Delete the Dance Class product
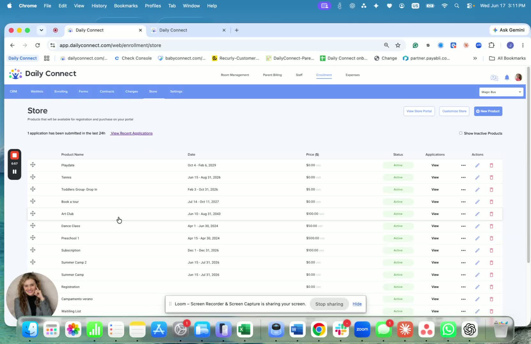531x344 pixels. point(491,226)
